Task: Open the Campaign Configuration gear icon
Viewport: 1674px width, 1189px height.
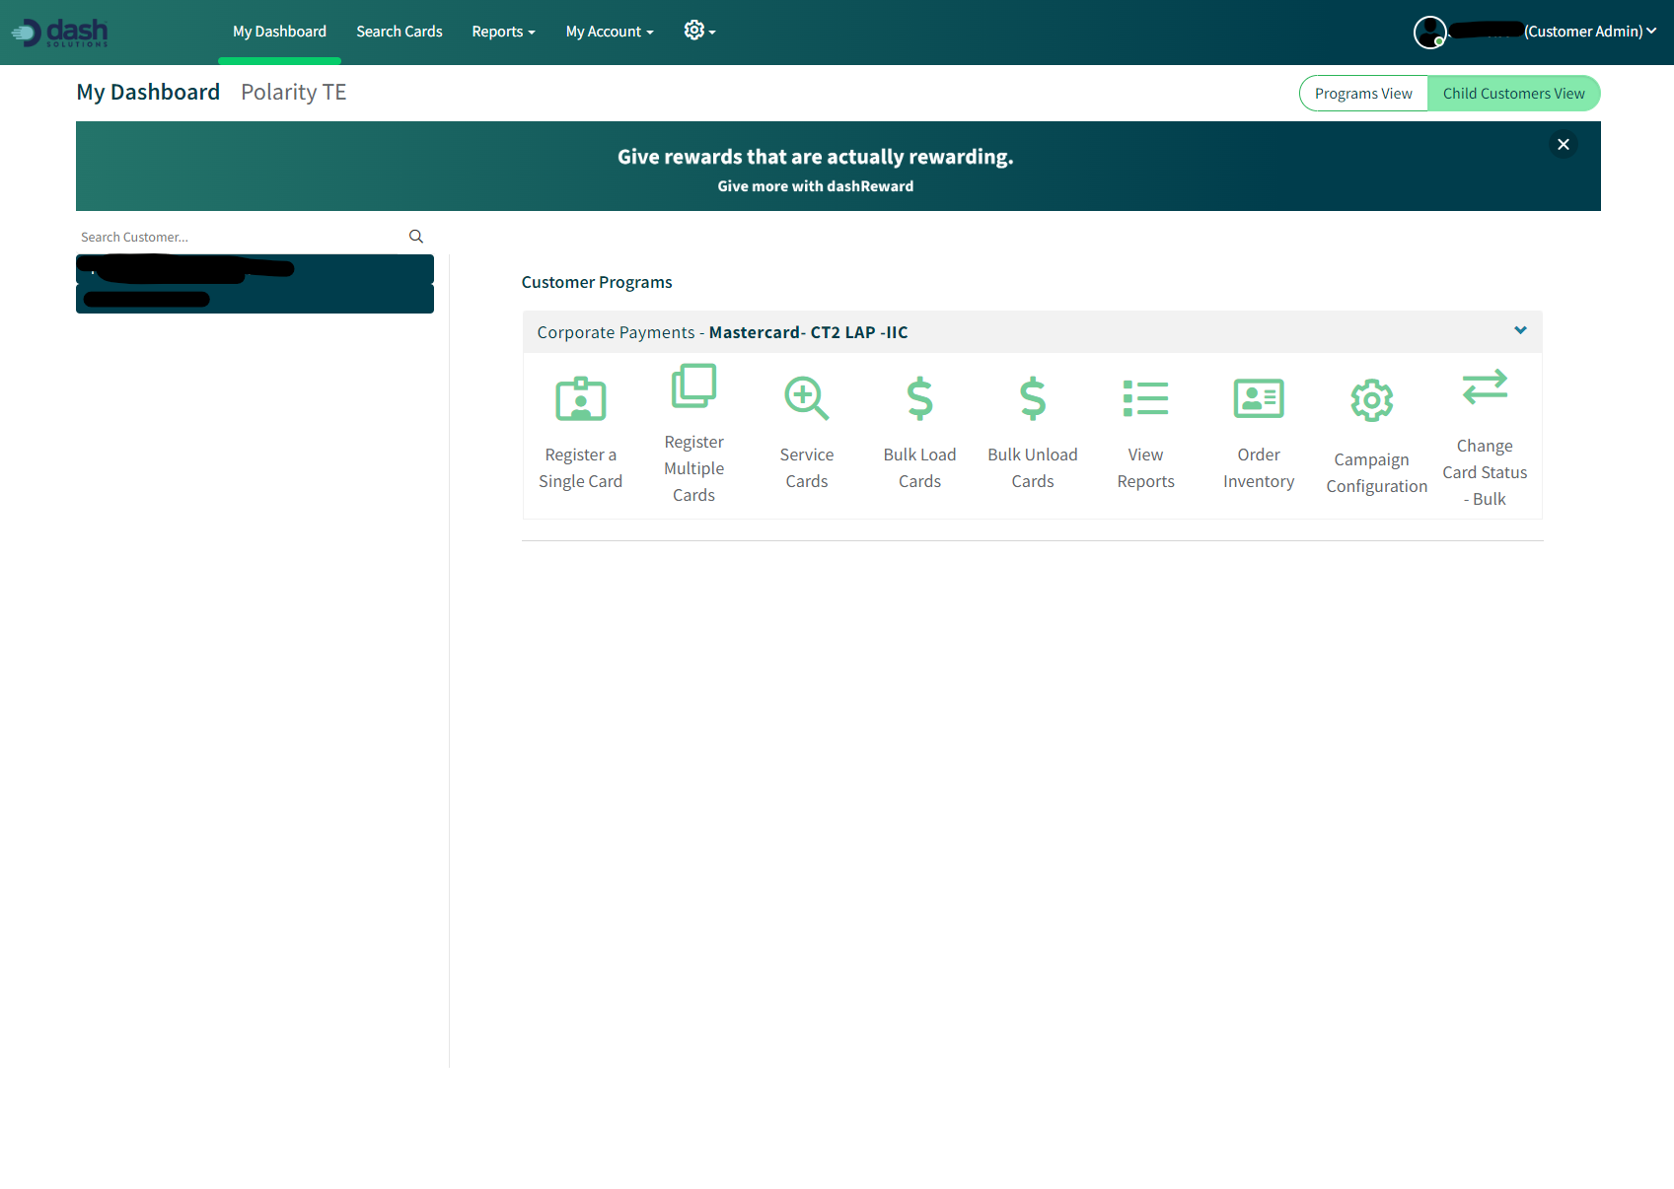Action: coord(1372,400)
